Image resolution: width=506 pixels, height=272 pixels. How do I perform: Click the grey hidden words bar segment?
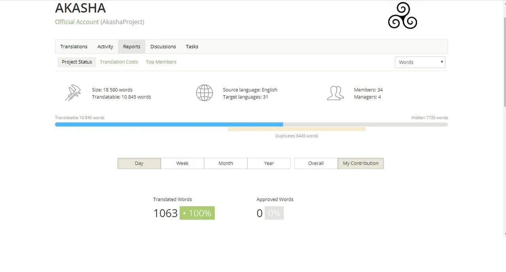click(x=365, y=124)
